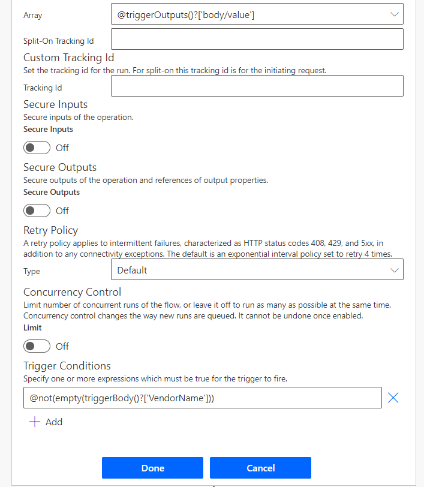Select the Default value in Type box
This screenshot has width=424, height=487.
[132, 270]
